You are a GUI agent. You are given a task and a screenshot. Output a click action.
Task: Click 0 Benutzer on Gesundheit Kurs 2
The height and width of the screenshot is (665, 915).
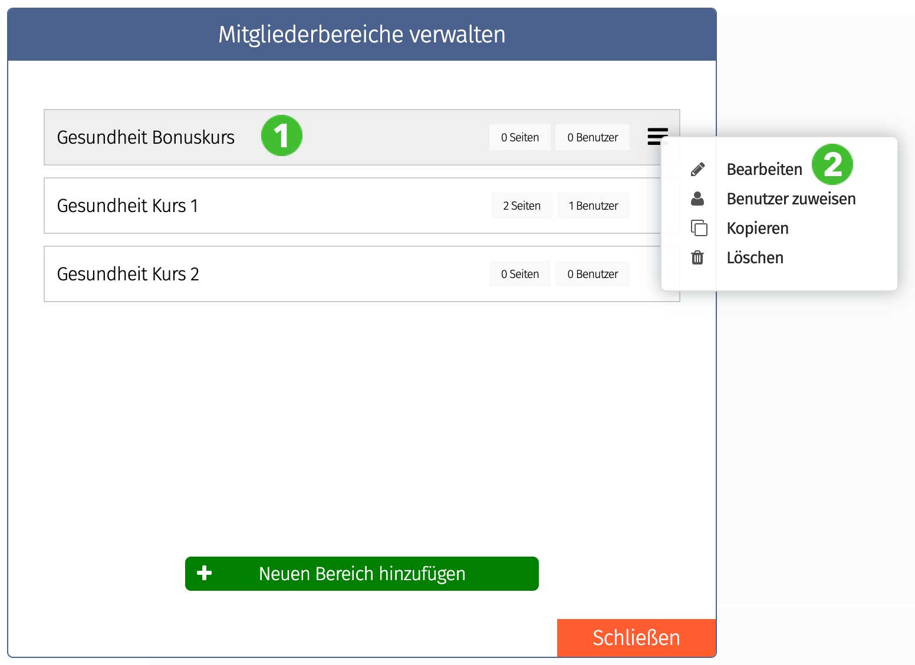point(593,273)
